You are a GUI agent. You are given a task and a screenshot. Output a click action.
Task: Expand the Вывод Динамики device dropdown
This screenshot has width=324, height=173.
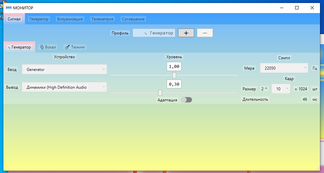pos(64,87)
